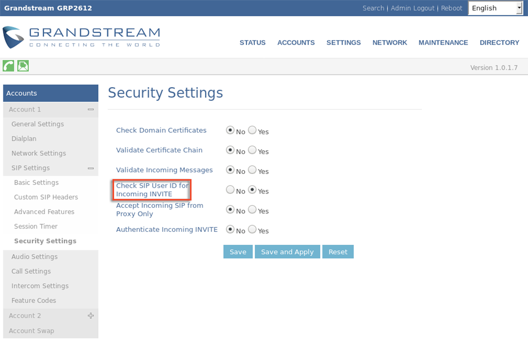This screenshot has width=528, height=343.
Task: Click the green phone handset icon
Action: 9,66
